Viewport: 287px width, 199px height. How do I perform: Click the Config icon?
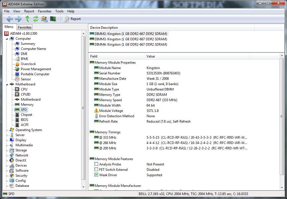tap(12, 181)
